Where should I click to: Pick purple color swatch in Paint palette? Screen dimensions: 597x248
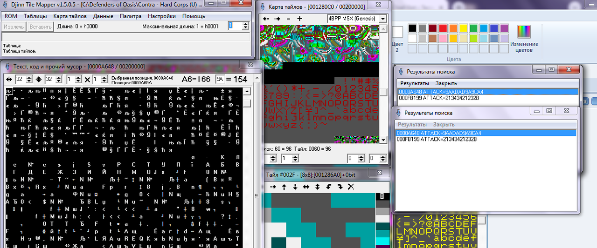coord(505,28)
